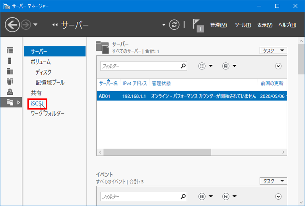Click the 192.168.1.1 address cell

[x=134, y=96]
